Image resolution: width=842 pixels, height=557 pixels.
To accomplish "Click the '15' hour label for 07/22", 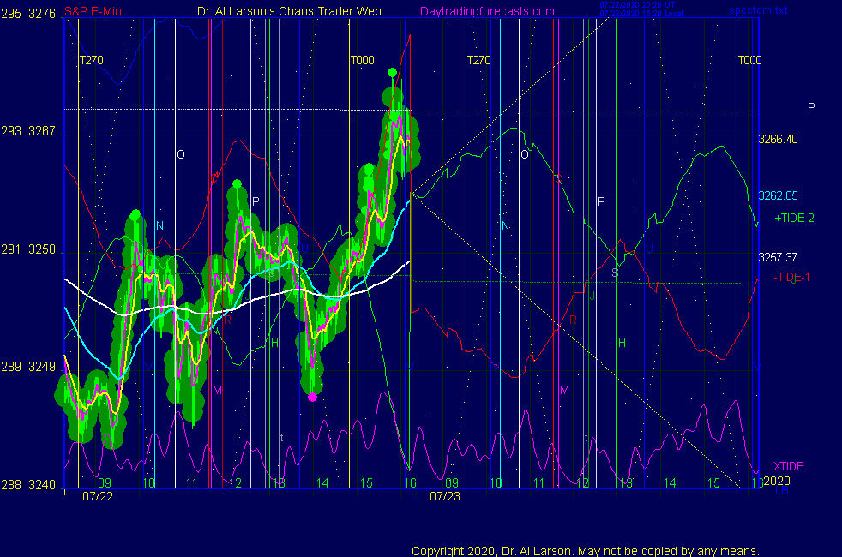I will (366, 483).
